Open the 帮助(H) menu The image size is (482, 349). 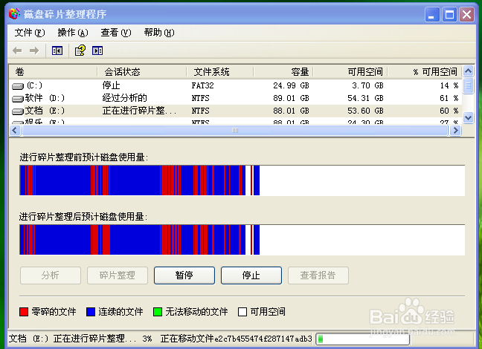pyautogui.click(x=159, y=33)
